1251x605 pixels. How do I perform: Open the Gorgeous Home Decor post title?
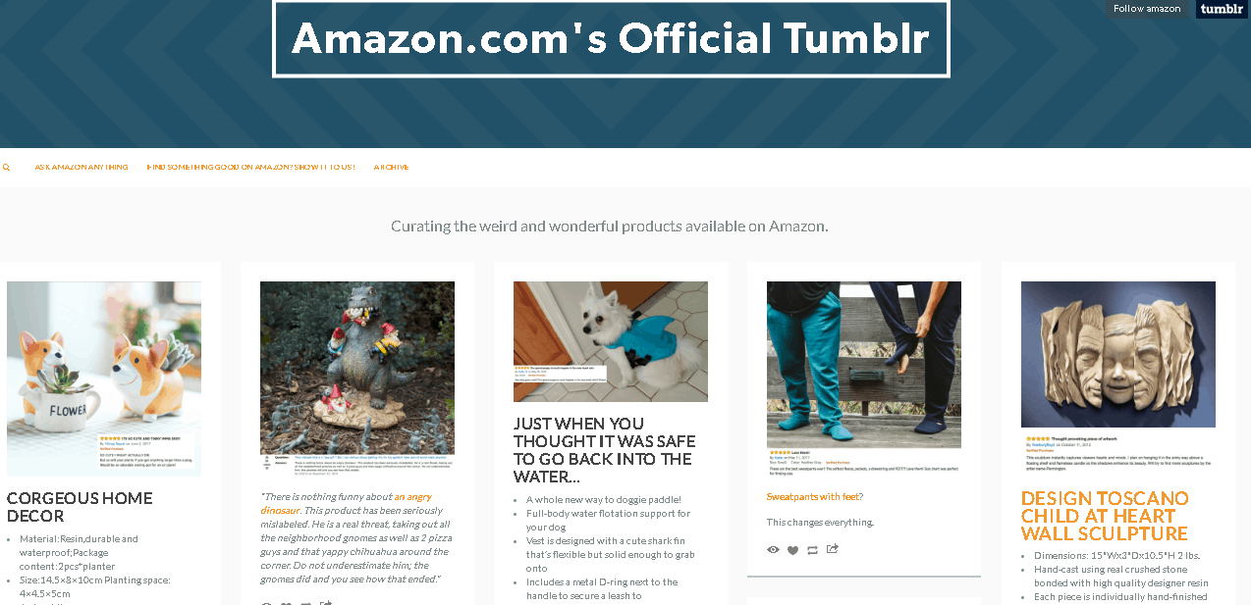pyautogui.click(x=80, y=507)
